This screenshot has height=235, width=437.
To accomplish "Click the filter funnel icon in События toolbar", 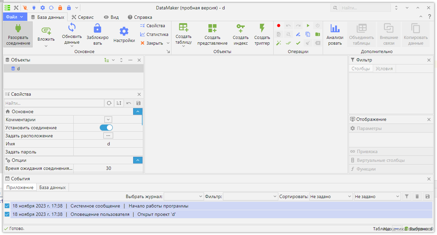I will pos(407,196).
